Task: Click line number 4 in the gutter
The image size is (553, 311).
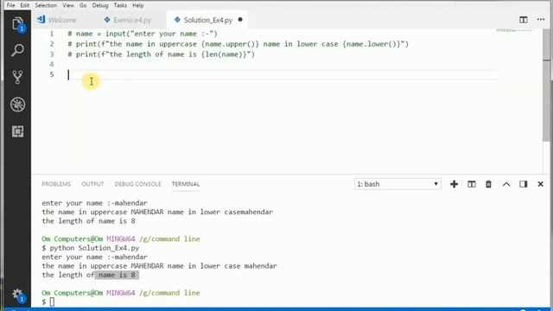Action: [52, 64]
